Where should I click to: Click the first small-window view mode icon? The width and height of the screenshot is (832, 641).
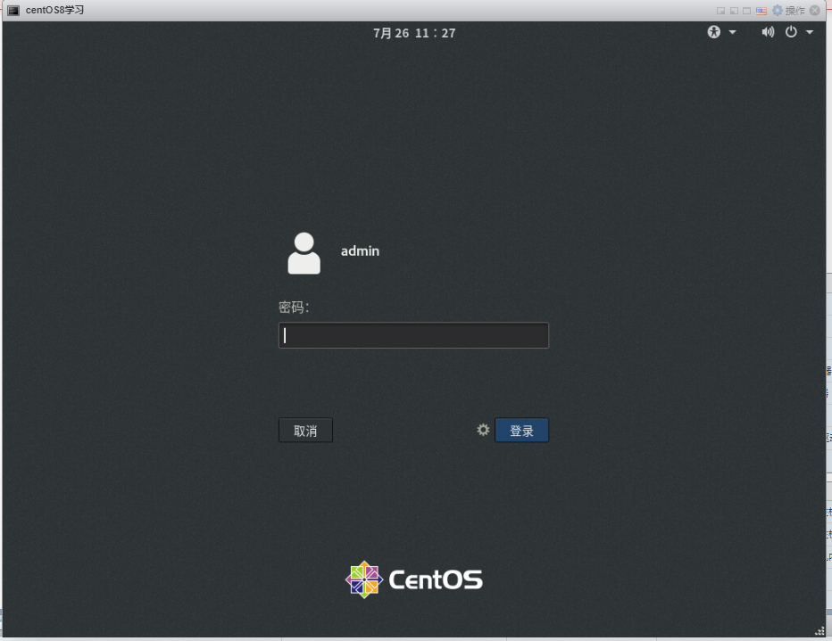tap(720, 11)
